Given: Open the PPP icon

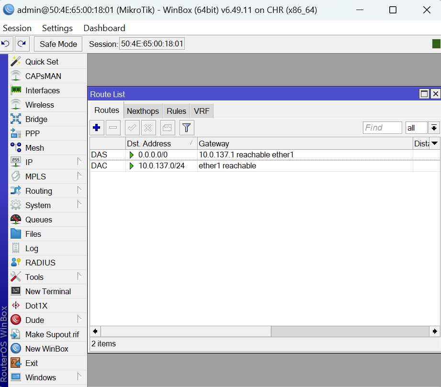Looking at the screenshot, I should click(16, 133).
